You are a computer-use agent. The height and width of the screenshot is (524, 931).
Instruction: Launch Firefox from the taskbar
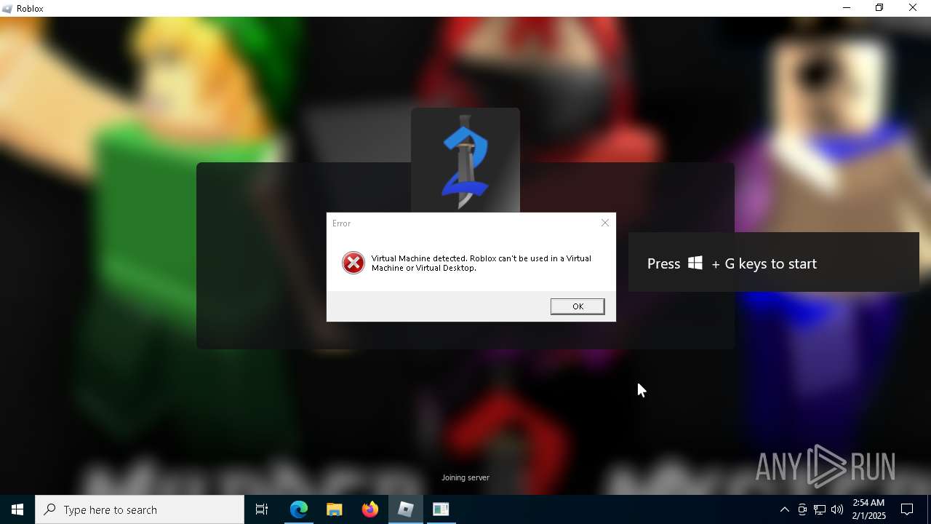pyautogui.click(x=370, y=509)
